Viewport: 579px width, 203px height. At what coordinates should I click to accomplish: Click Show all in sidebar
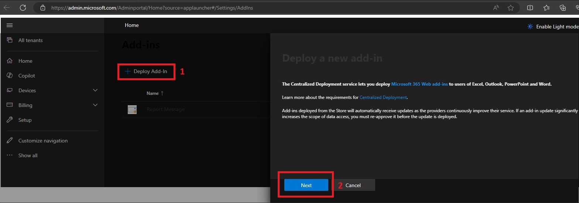click(x=28, y=155)
